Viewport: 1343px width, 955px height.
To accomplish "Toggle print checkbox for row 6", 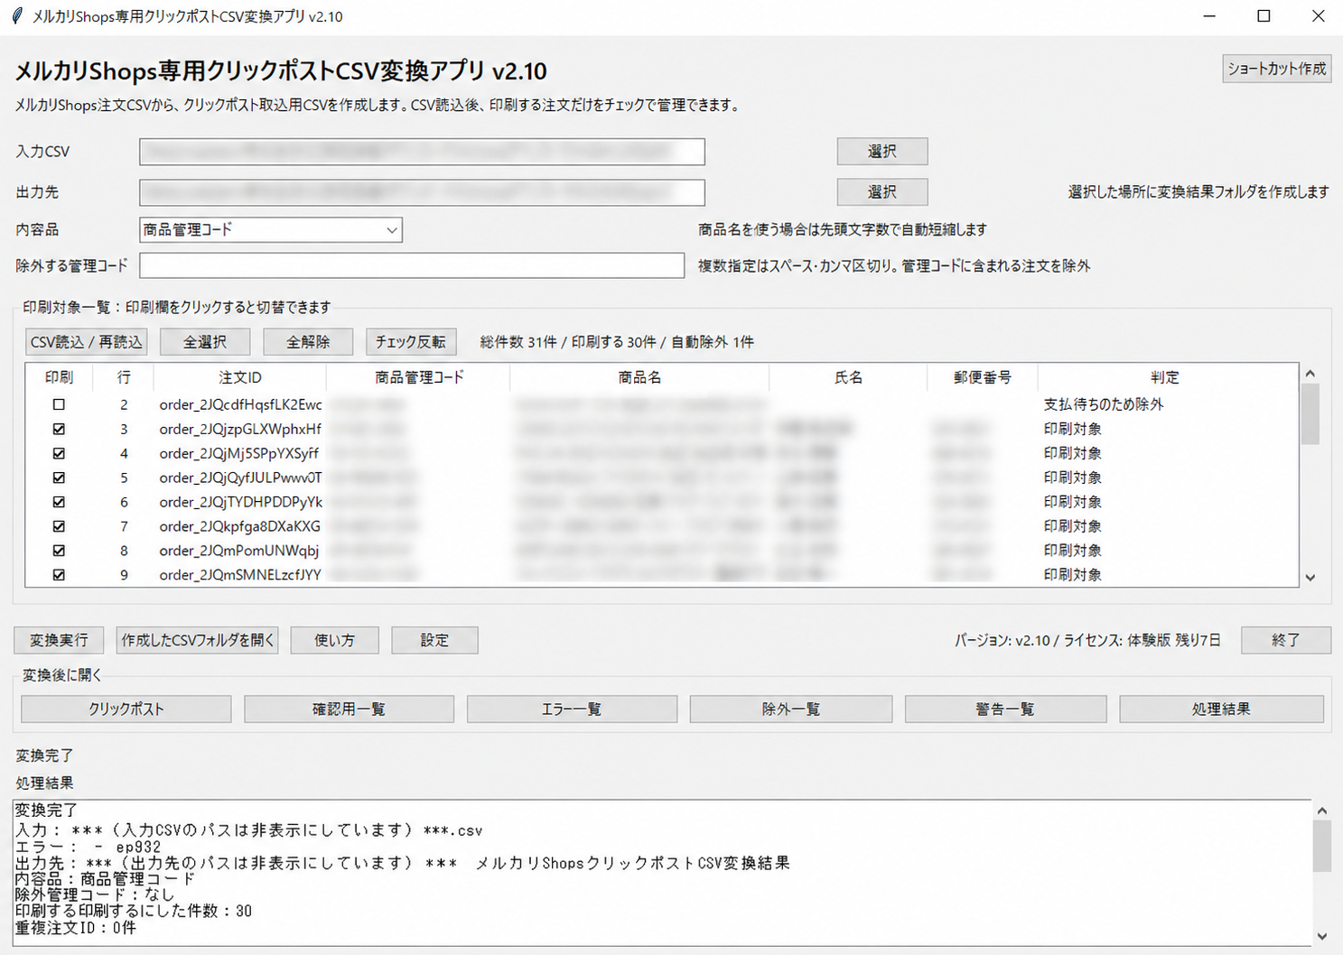I will (x=59, y=502).
